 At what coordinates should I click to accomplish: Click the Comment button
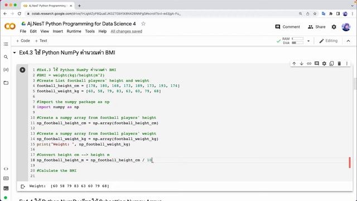(x=287, y=27)
